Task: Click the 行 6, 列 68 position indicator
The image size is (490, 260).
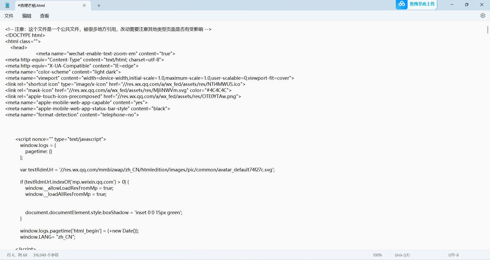Action: click(17, 255)
